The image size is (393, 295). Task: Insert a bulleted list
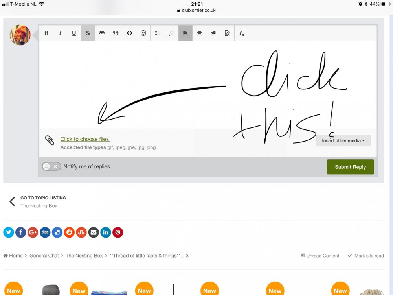coord(158,33)
